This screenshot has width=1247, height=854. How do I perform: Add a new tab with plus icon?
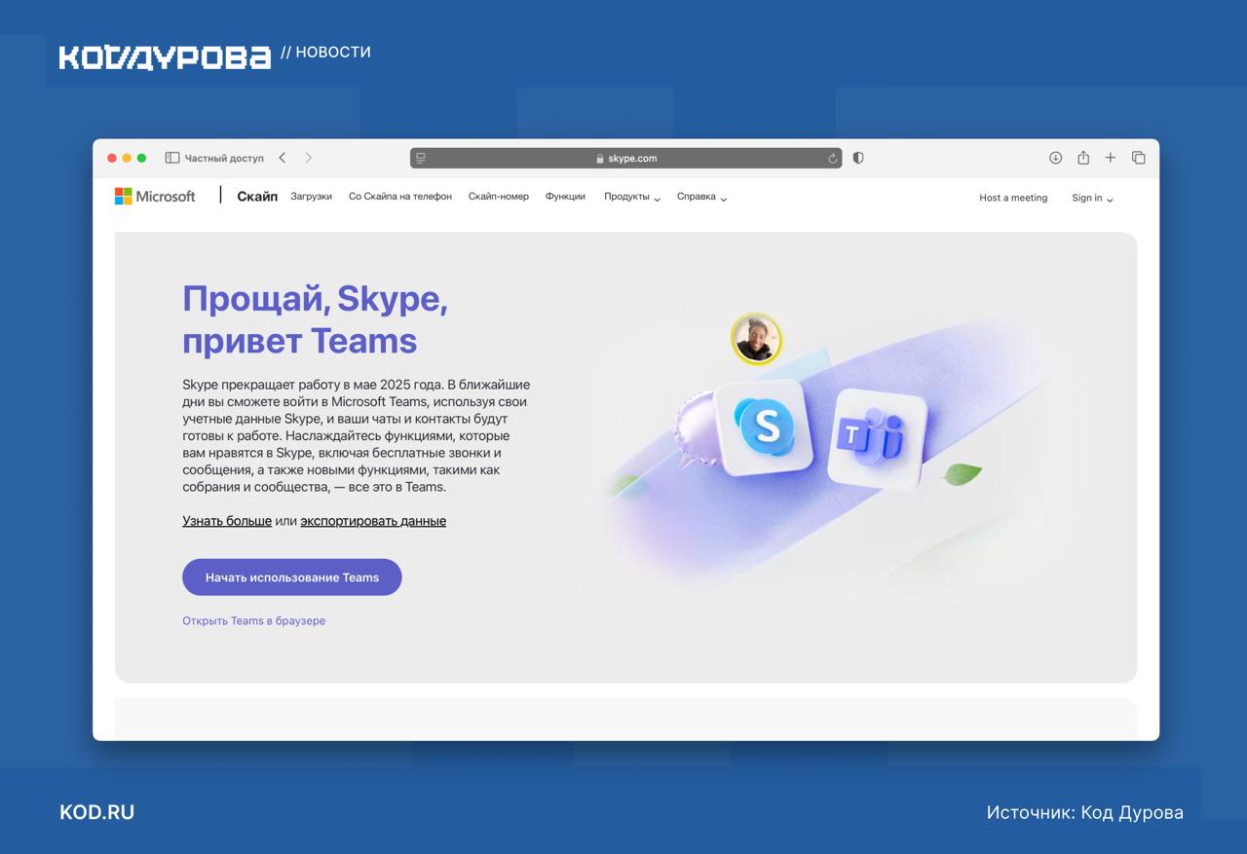(x=1111, y=158)
